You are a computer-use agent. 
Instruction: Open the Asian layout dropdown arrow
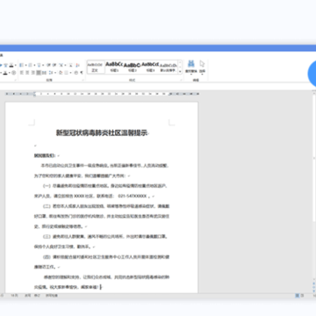tap(65, 65)
